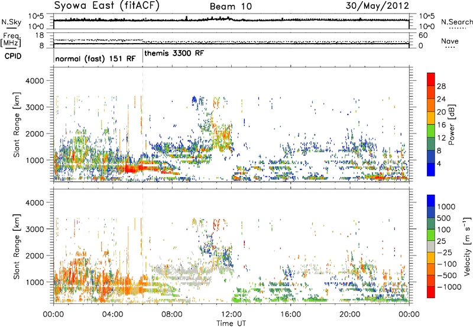Click 'normal (fast) 151 RF' text
The height and width of the screenshot is (327, 473).
pos(95,58)
